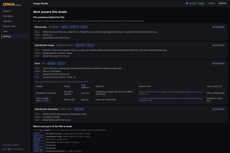Click the tools icon beside "49 tools"
The width and height of the screenshot is (230, 153).
pyautogui.click(x=187, y=3)
